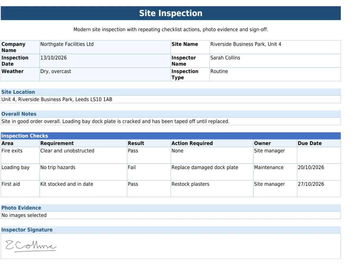Click the form description subtitle text
353x265 pixels.
tap(171, 29)
